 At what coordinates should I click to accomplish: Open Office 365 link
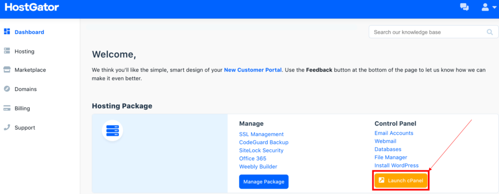(253, 159)
